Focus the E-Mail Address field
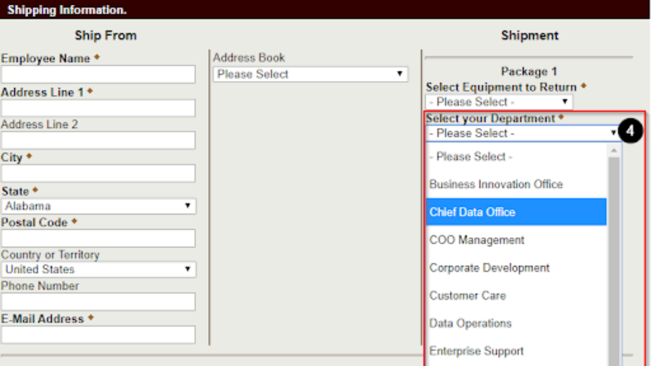Viewport: 651px width, 366px height. 98,335
